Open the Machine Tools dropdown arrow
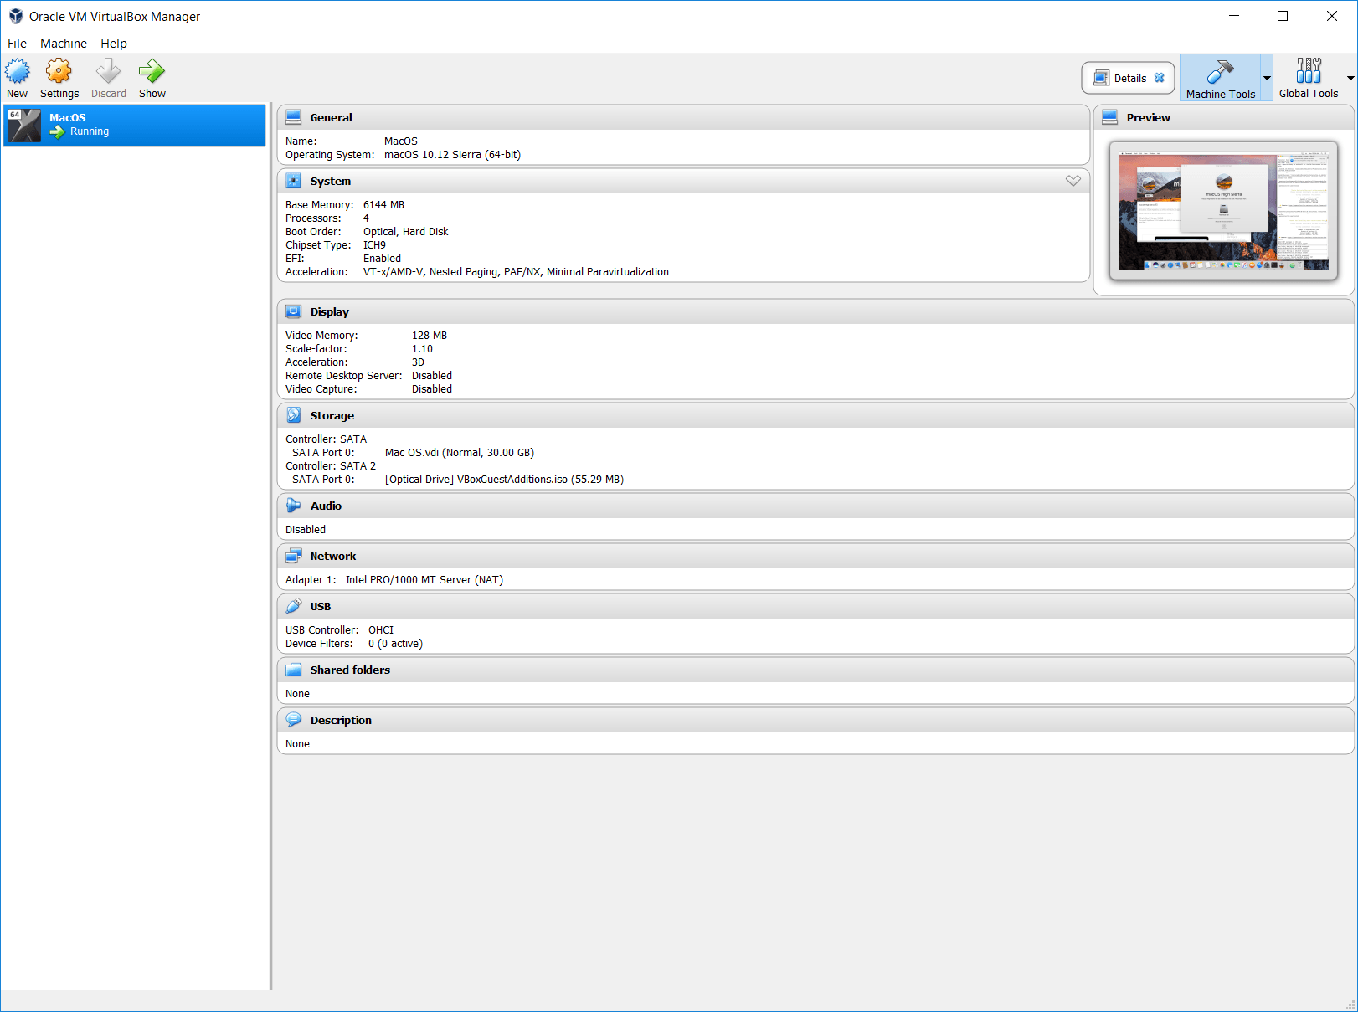Image resolution: width=1358 pixels, height=1012 pixels. tap(1267, 78)
